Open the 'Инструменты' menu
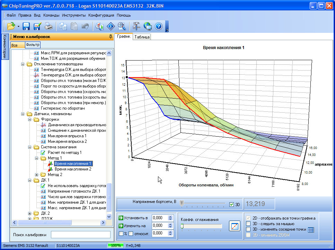The image size is (335, 250). tap(74, 15)
